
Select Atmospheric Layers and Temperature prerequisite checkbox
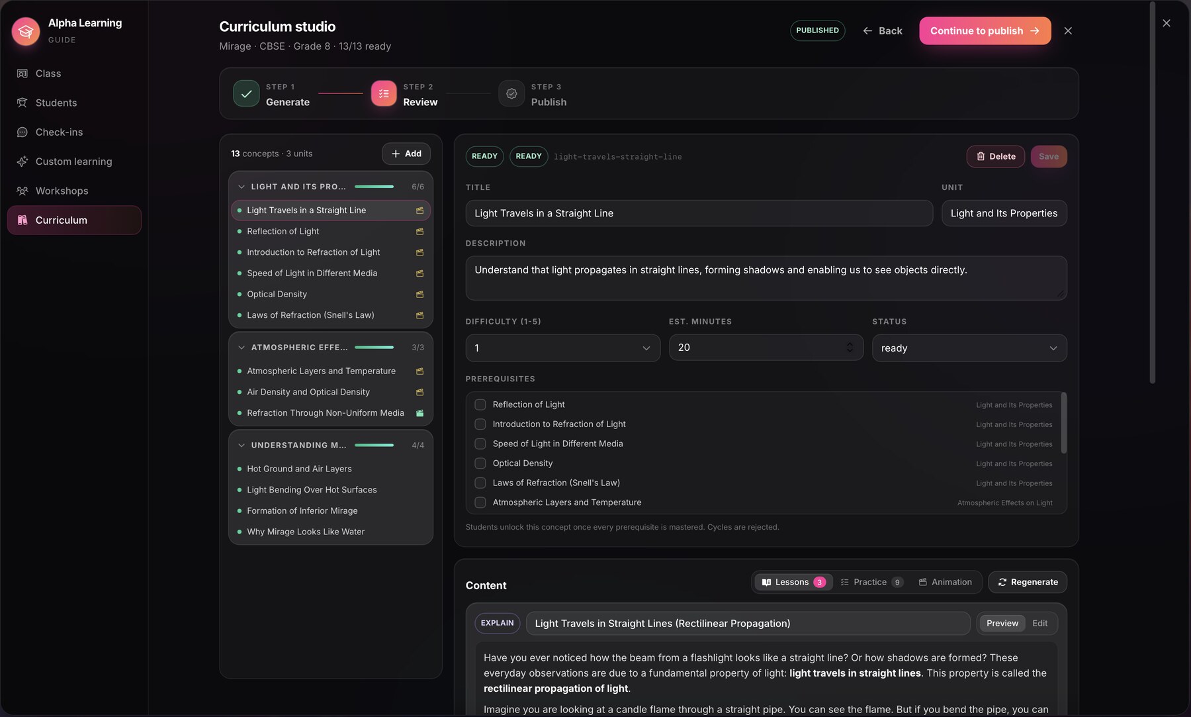480,502
